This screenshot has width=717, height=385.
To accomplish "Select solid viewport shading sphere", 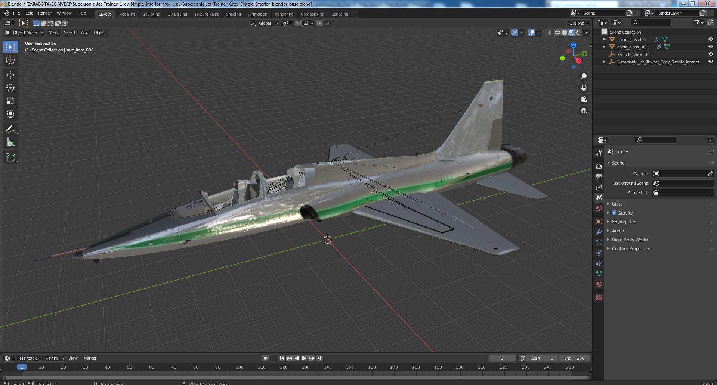I will (565, 32).
